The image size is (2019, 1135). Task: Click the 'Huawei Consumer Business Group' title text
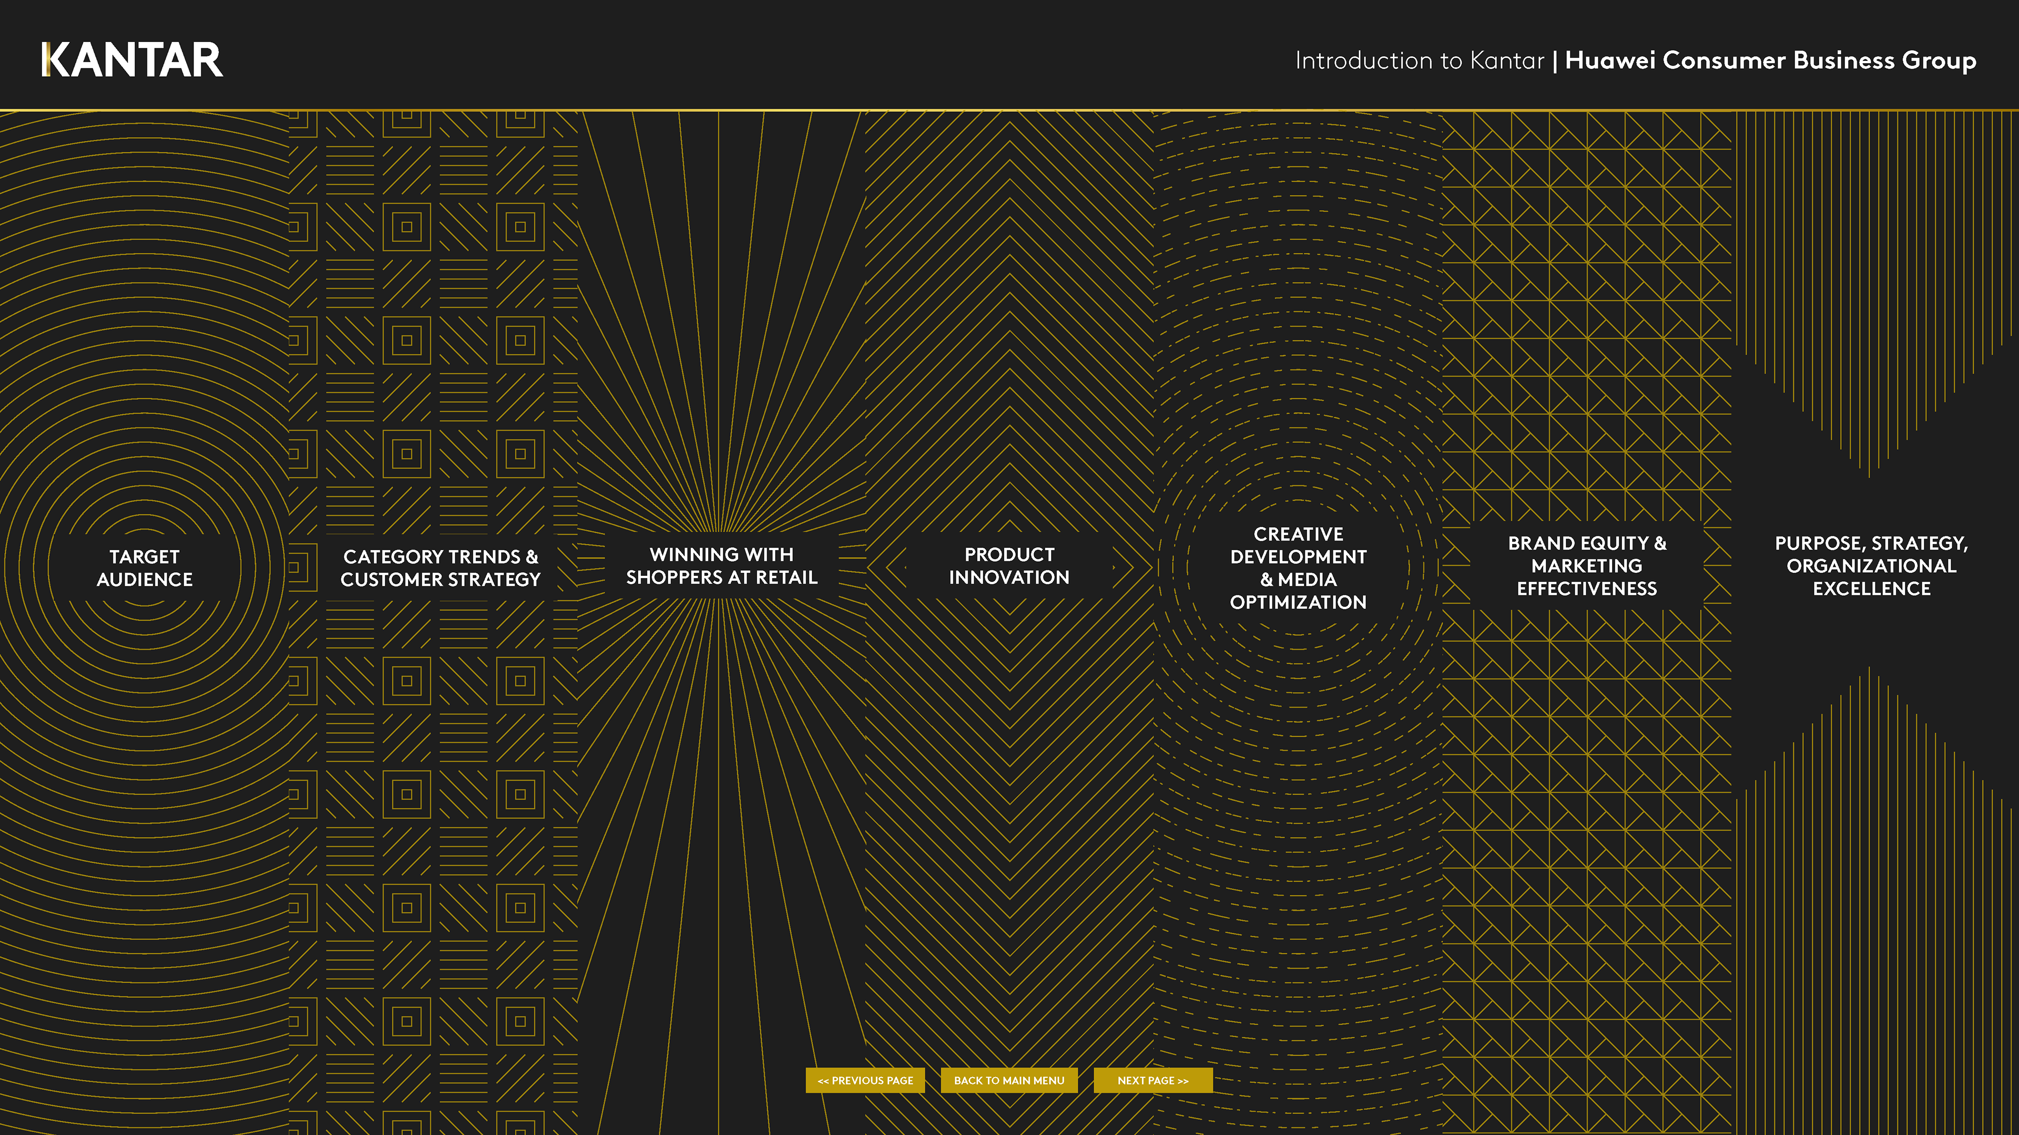tap(1770, 60)
